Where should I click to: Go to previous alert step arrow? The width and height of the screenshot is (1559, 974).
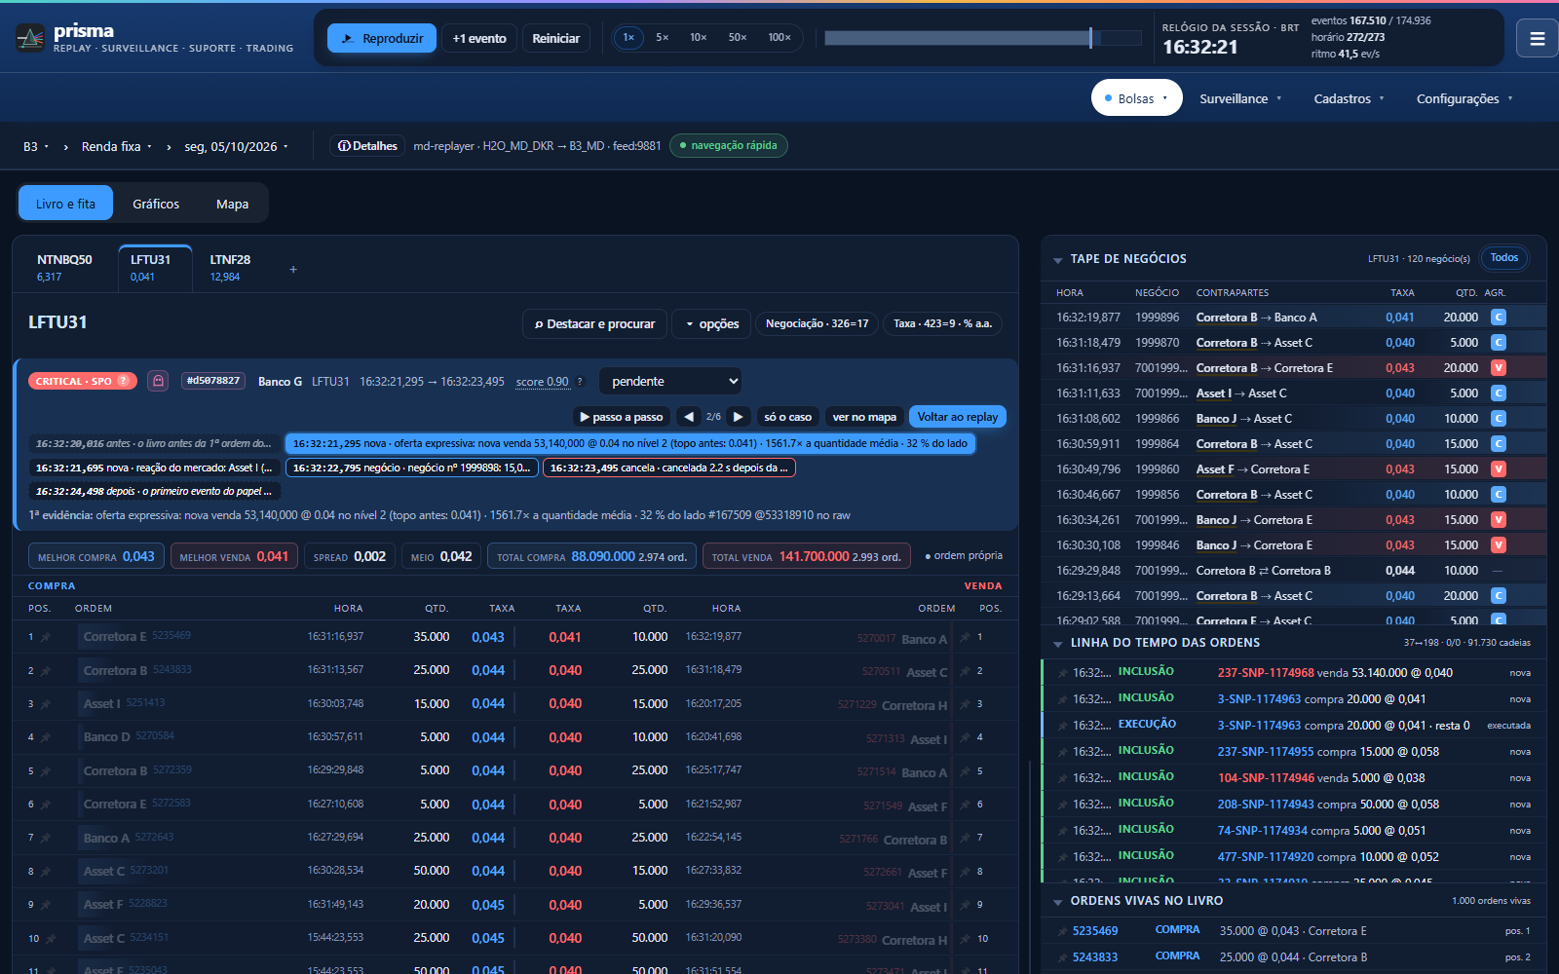click(689, 417)
